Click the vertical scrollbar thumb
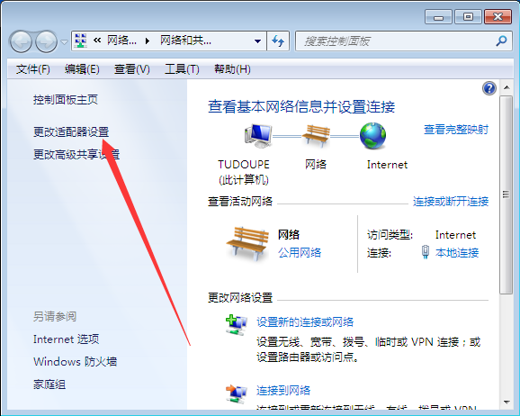The image size is (520, 416). coord(507,194)
